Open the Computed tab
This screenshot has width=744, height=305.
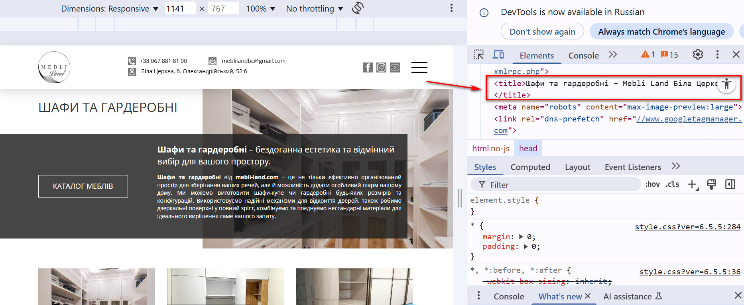[530, 167]
